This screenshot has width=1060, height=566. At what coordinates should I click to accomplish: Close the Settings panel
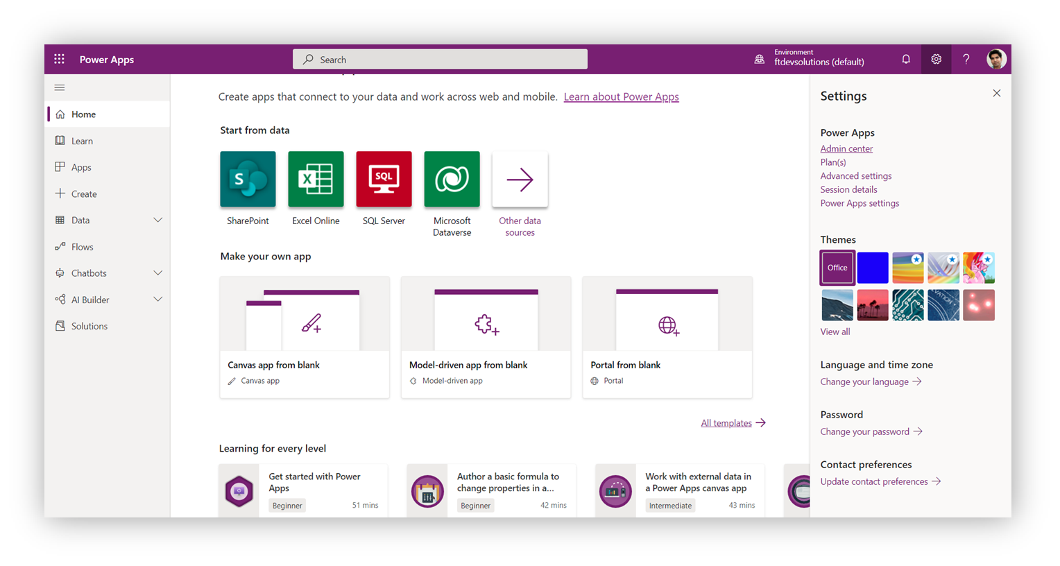point(996,93)
